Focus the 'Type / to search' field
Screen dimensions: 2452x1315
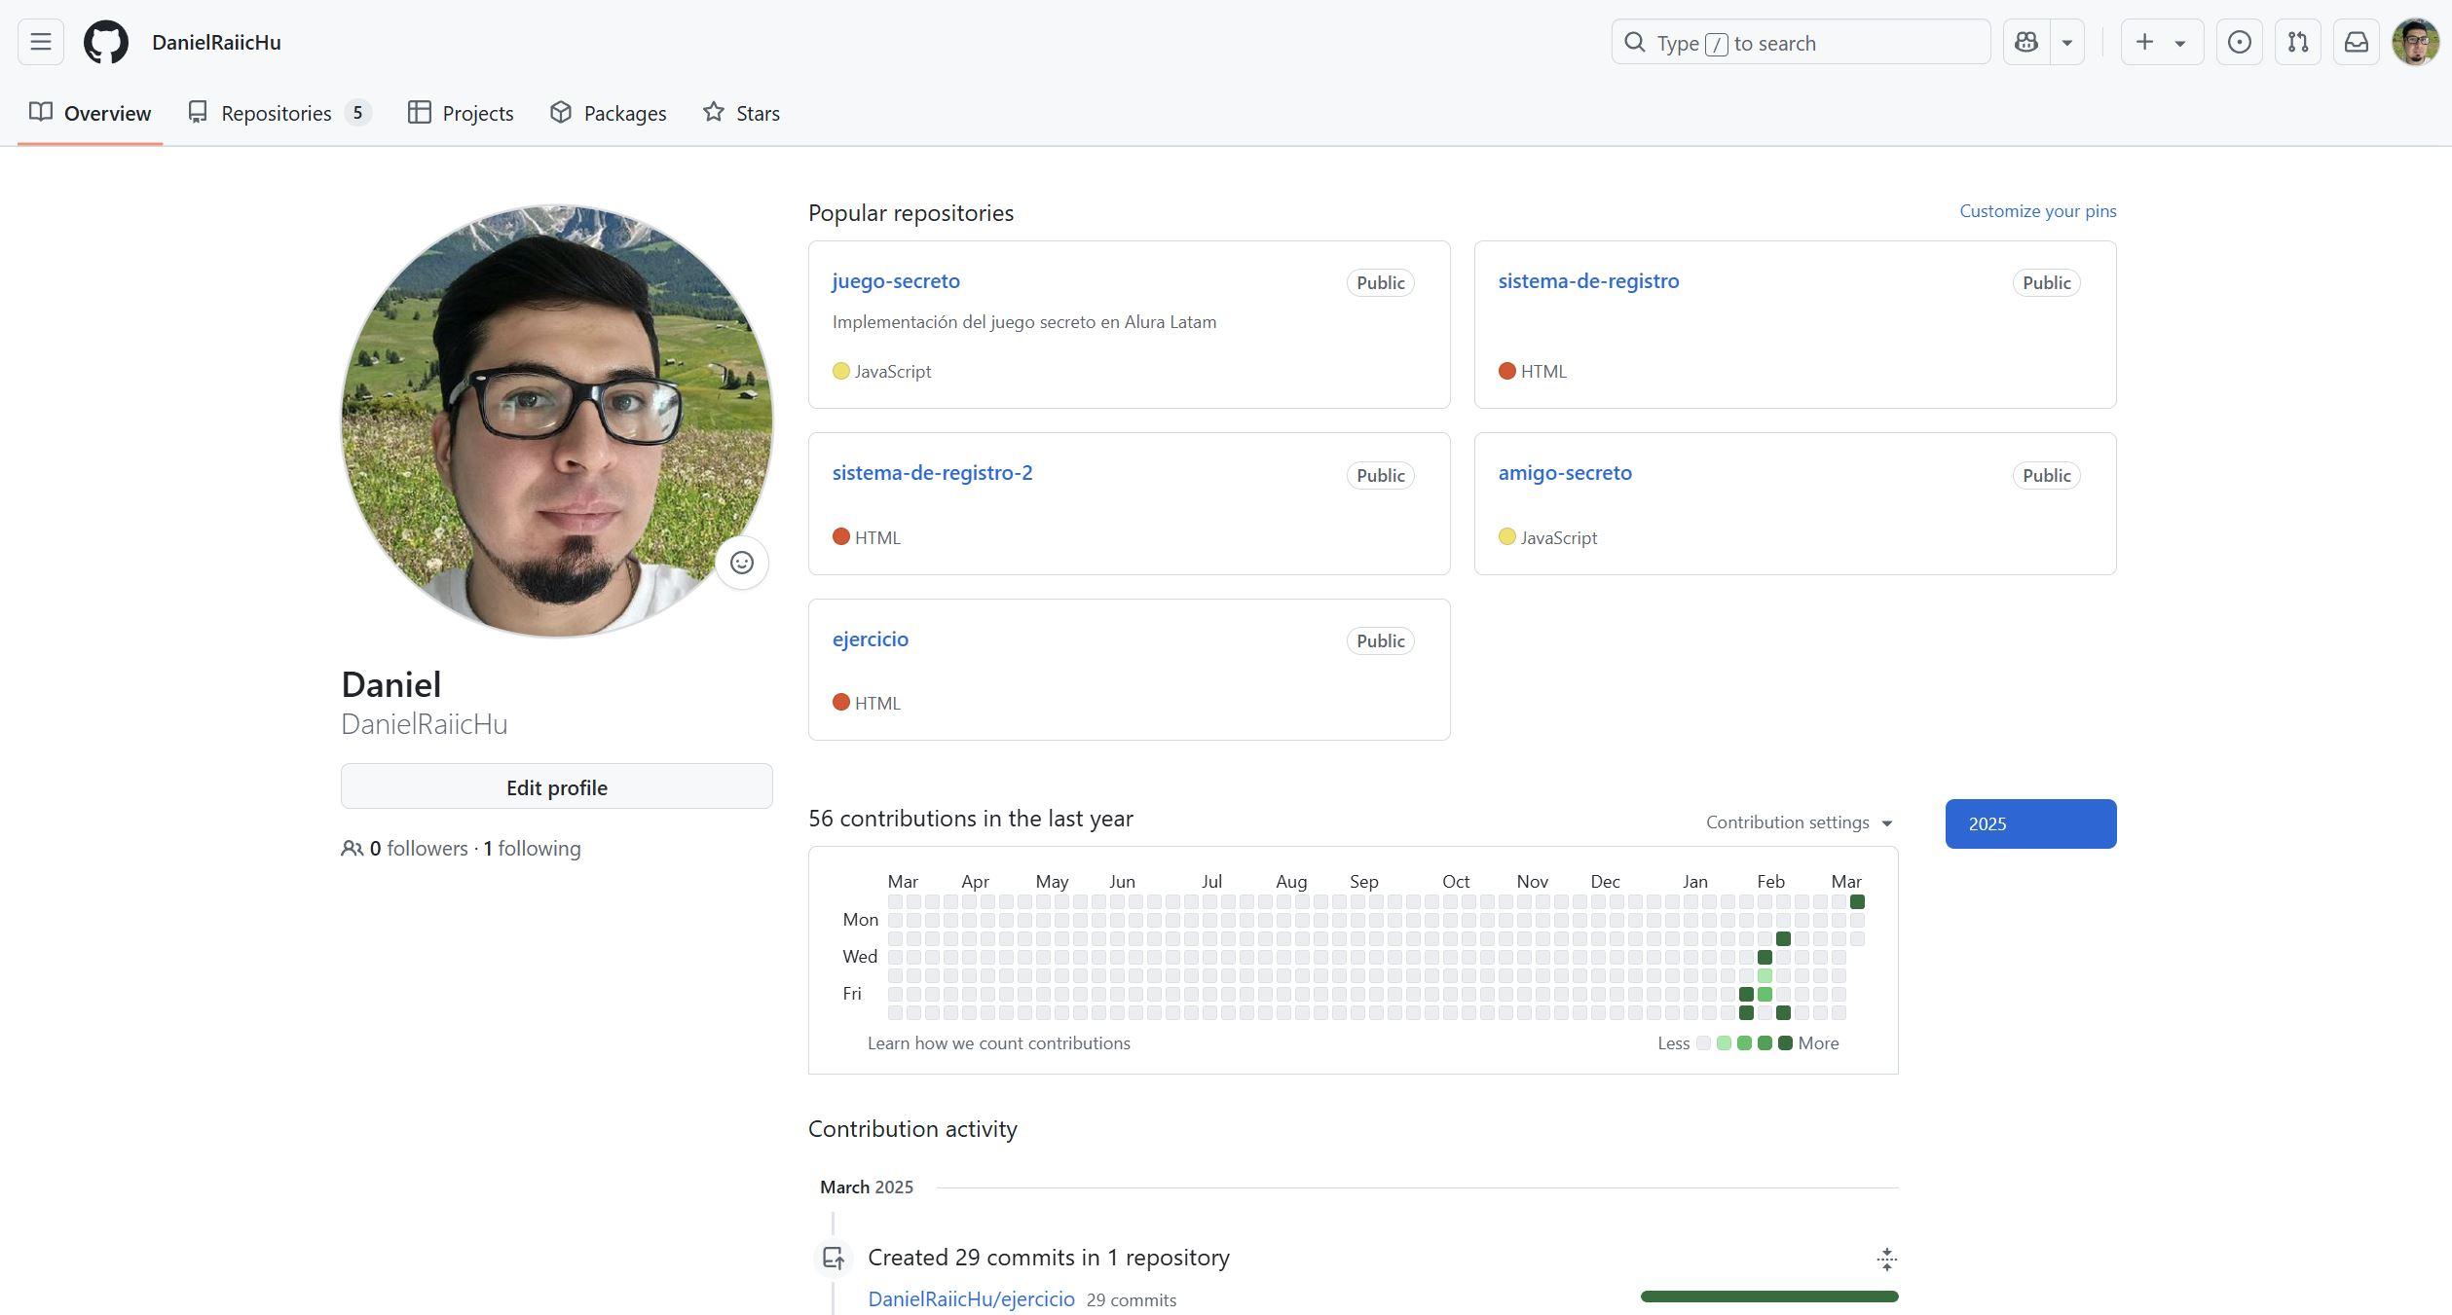pyautogui.click(x=1801, y=42)
